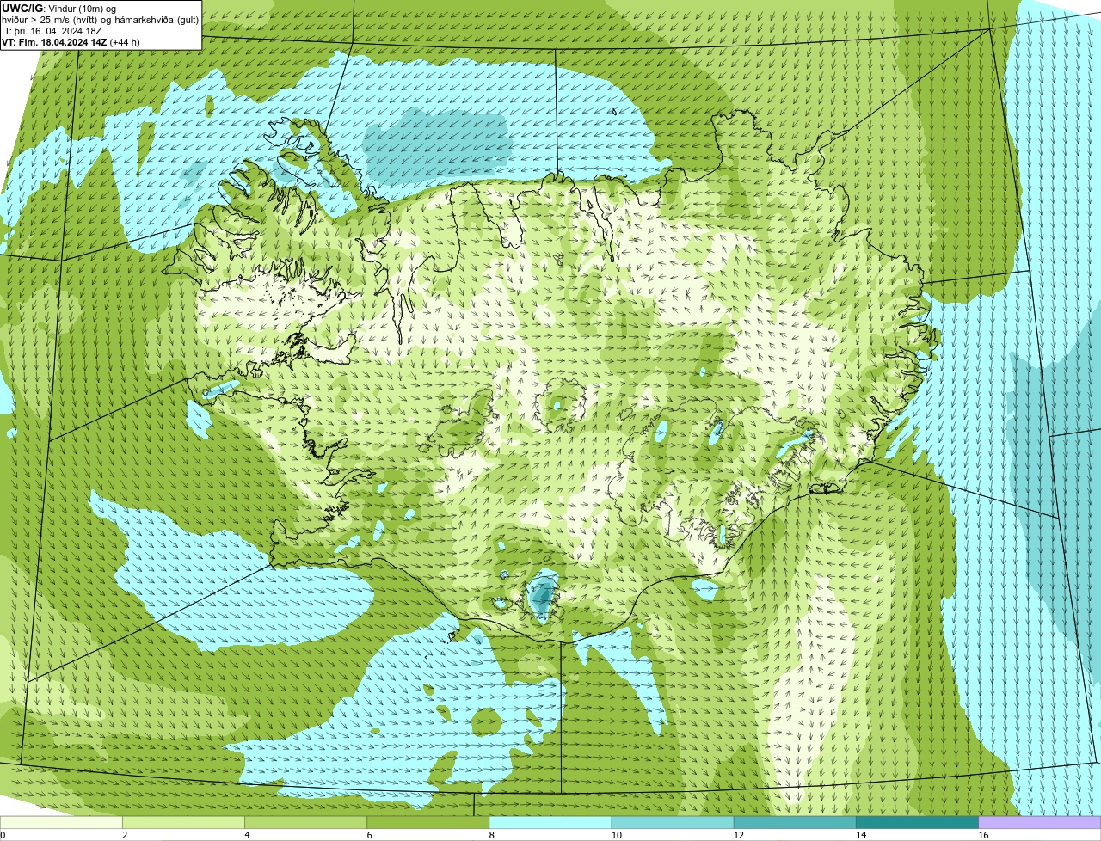Click the legend scale label "12"
1101x841 pixels.
(739, 835)
